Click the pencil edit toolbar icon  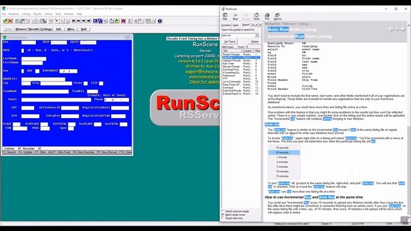click(x=57, y=21)
